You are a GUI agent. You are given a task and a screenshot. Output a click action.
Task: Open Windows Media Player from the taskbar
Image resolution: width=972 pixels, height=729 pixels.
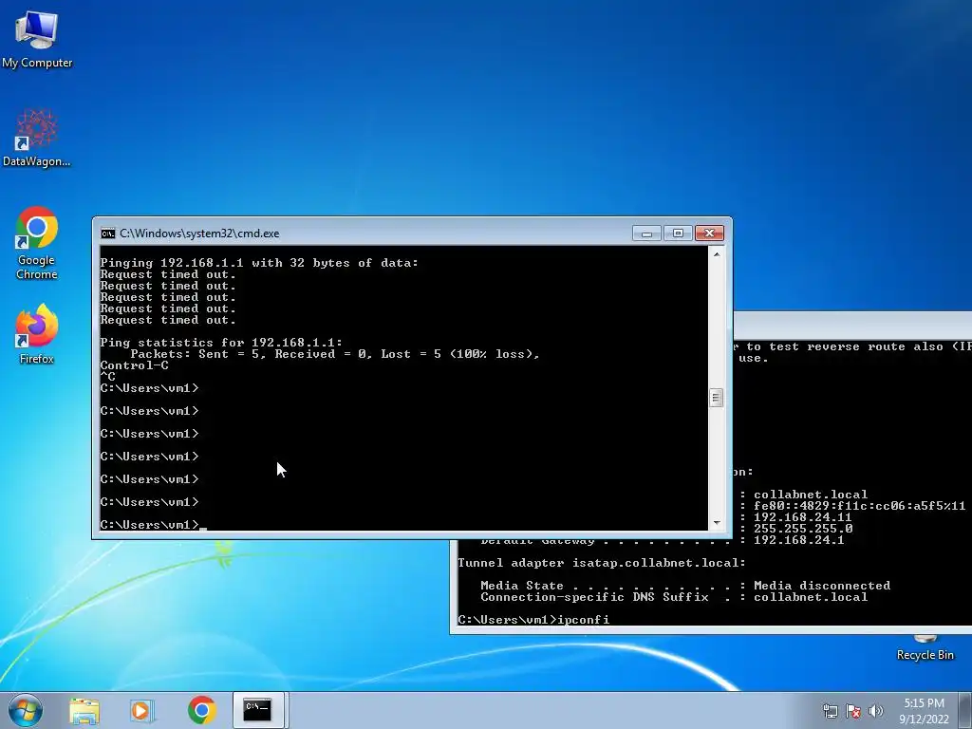click(x=142, y=710)
